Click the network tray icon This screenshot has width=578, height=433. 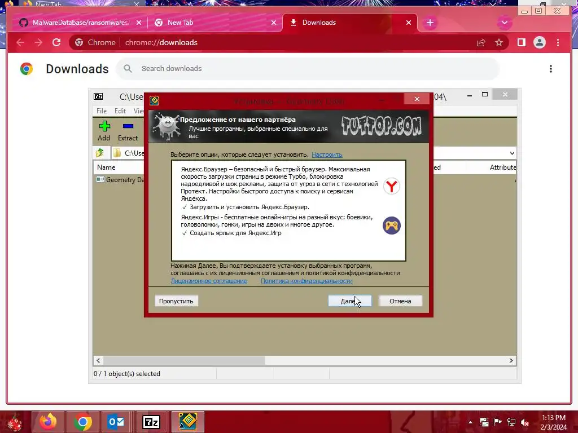[x=511, y=422]
